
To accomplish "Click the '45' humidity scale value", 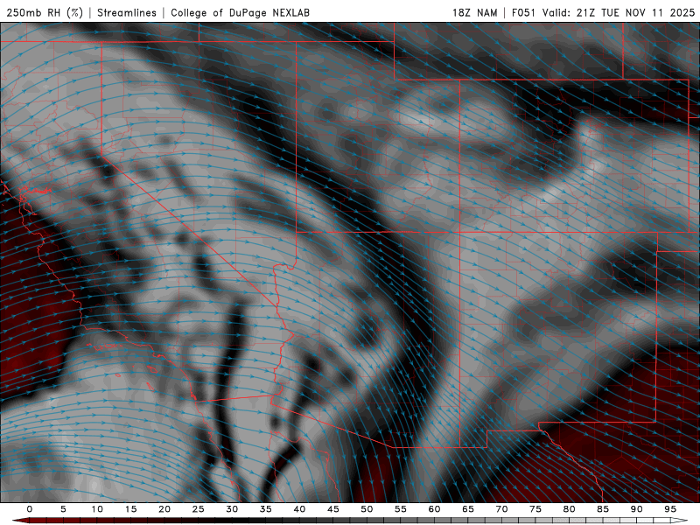I will (333, 509).
